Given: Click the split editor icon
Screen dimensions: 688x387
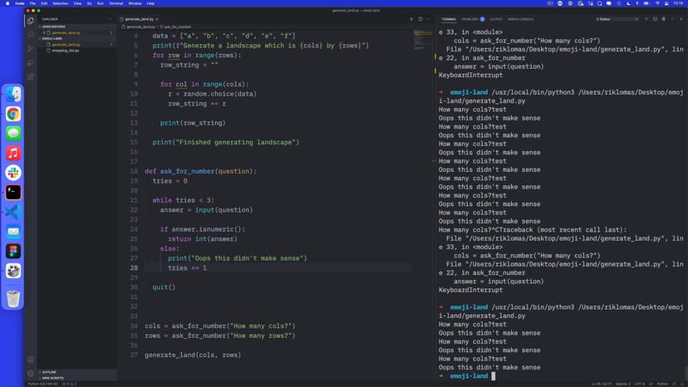Looking at the screenshot, I should point(420,18).
